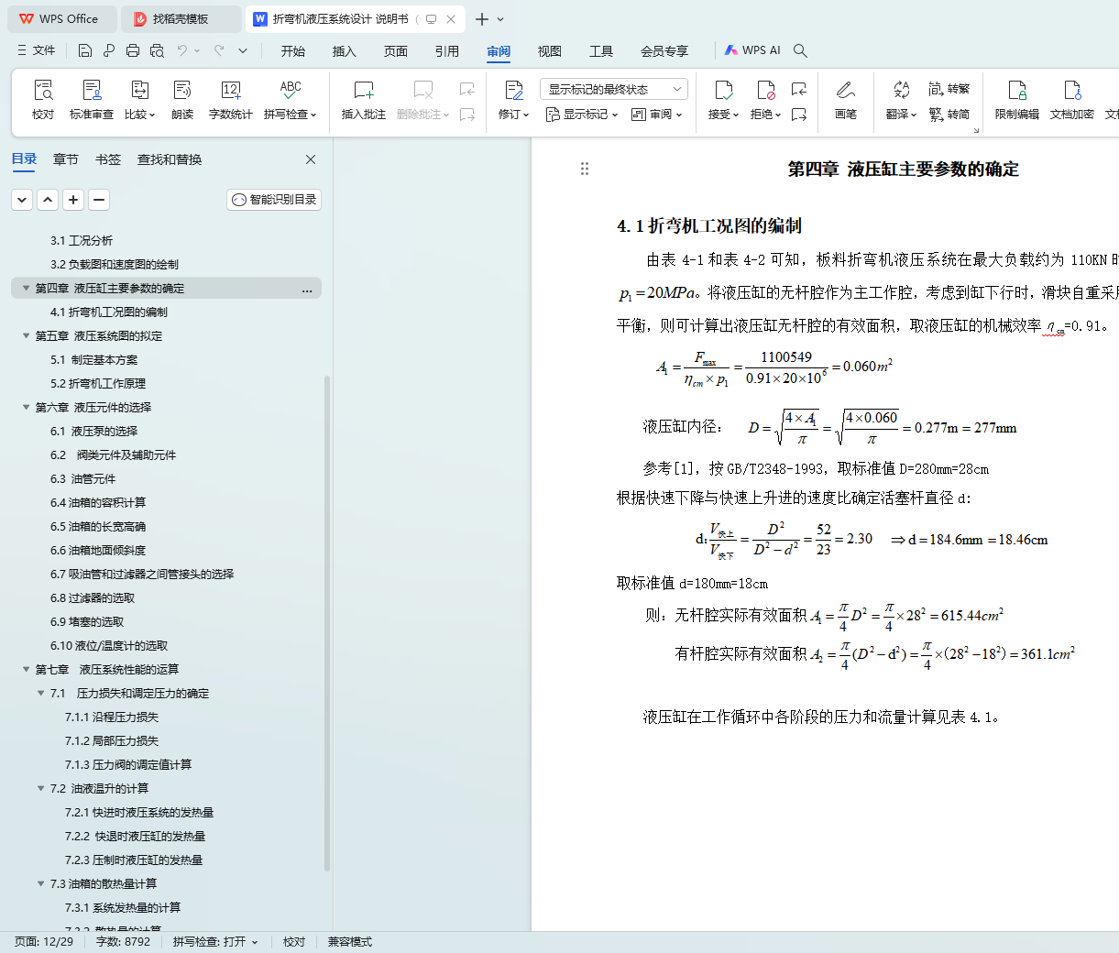Open the quick toolbar customize dropdown arrow

click(243, 50)
